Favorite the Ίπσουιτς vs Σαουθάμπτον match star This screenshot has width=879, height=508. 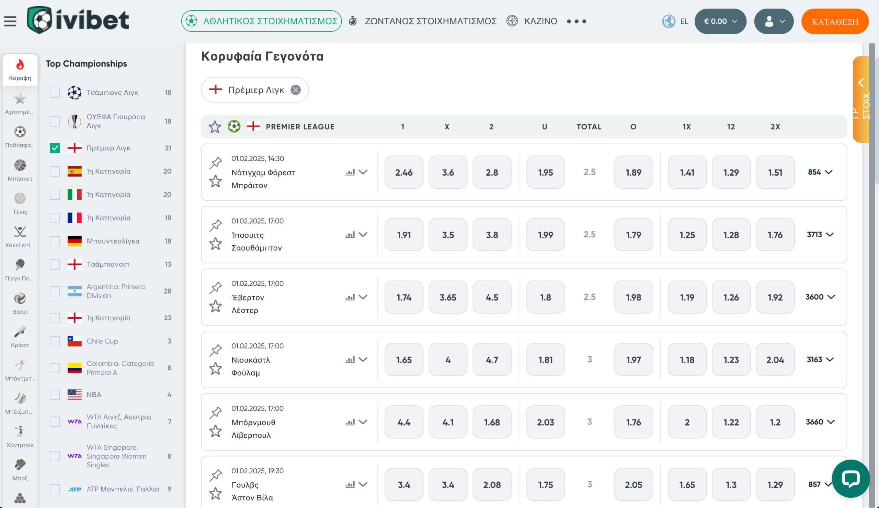coord(216,244)
